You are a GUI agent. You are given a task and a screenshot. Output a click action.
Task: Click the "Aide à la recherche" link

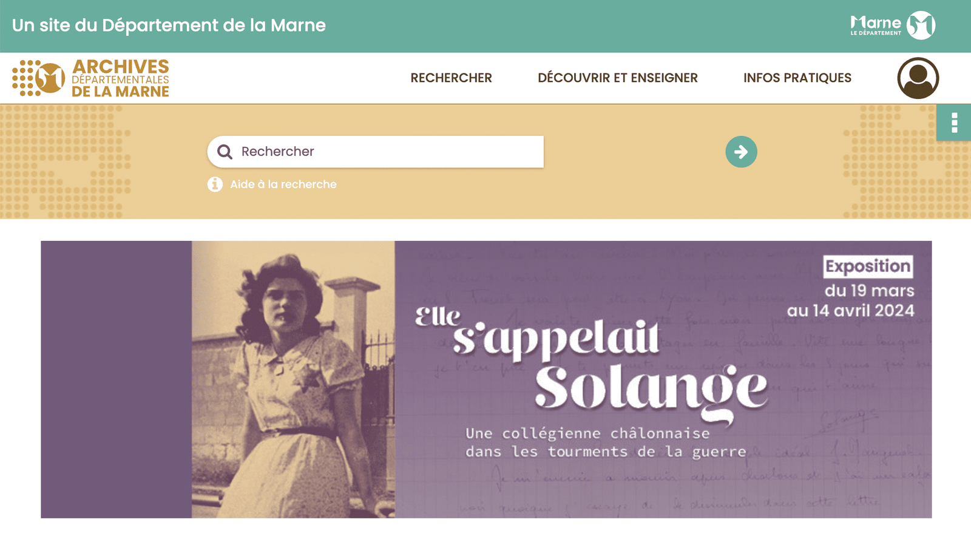[x=283, y=185]
